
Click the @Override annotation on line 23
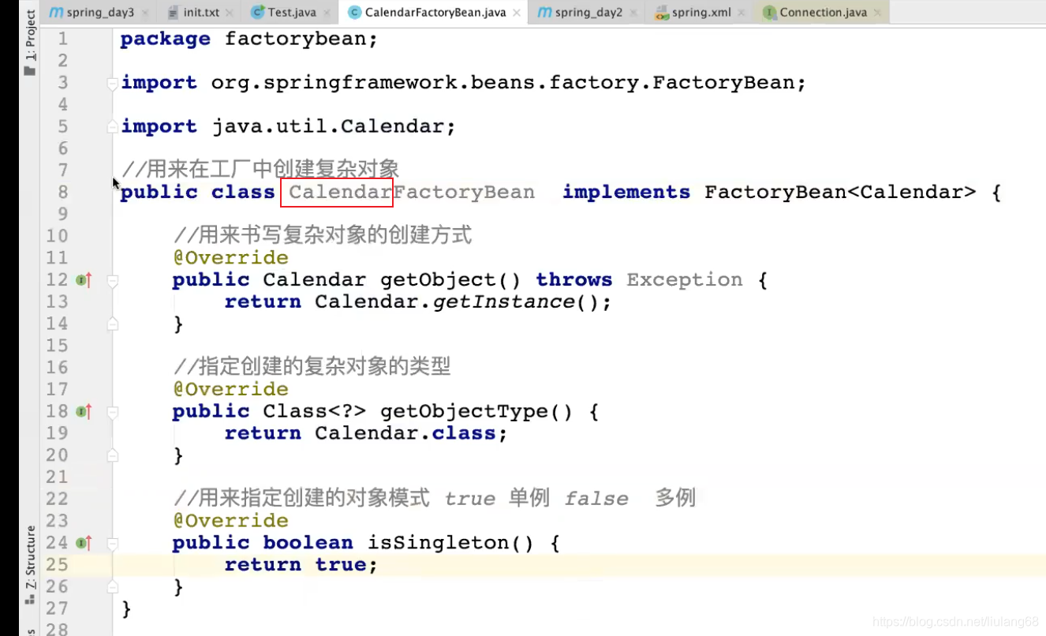pyautogui.click(x=230, y=521)
